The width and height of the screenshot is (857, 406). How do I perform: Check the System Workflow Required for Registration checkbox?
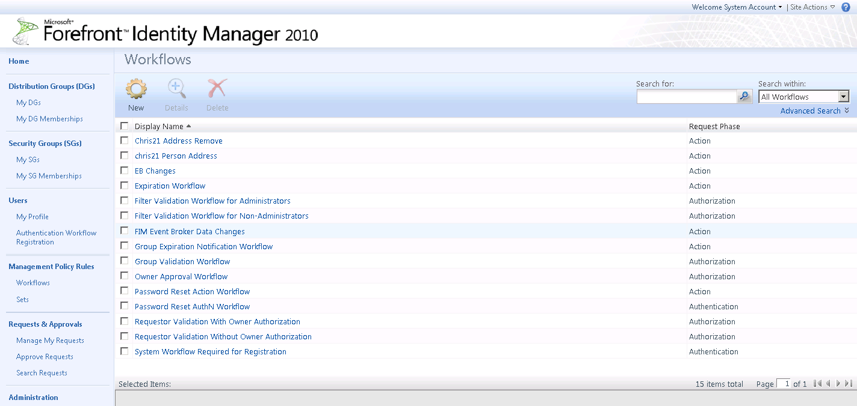pos(125,351)
